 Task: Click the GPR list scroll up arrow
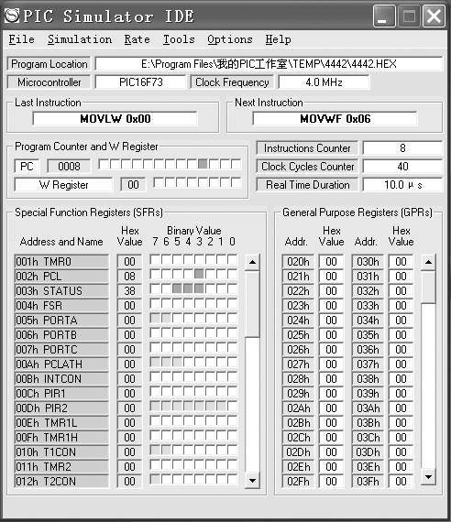428,262
